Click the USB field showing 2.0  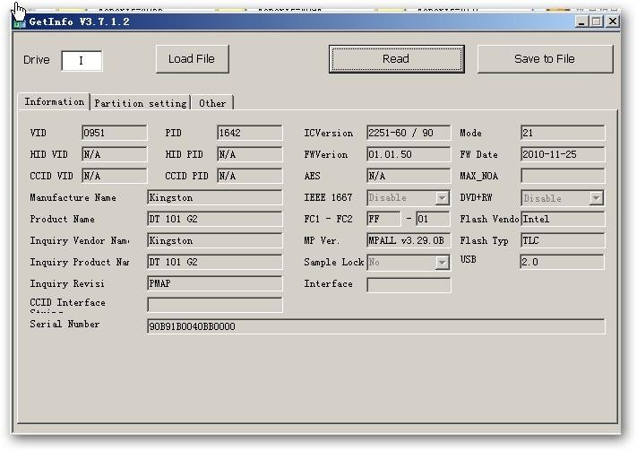click(562, 263)
